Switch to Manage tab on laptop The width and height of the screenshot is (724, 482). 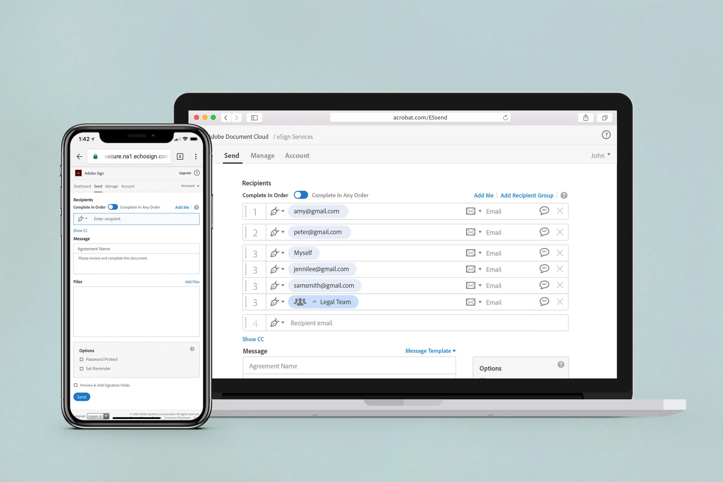coord(262,156)
